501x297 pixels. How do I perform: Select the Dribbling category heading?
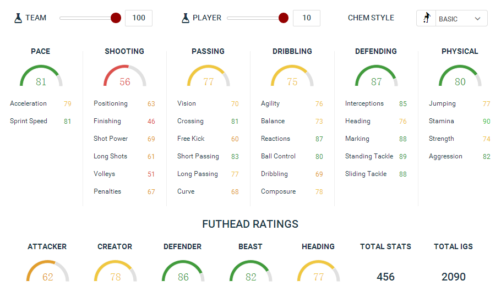pos(292,51)
